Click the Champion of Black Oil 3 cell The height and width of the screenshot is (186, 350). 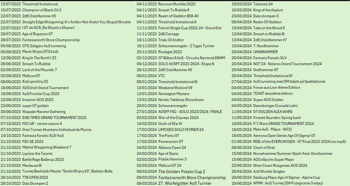(x=42, y=10)
